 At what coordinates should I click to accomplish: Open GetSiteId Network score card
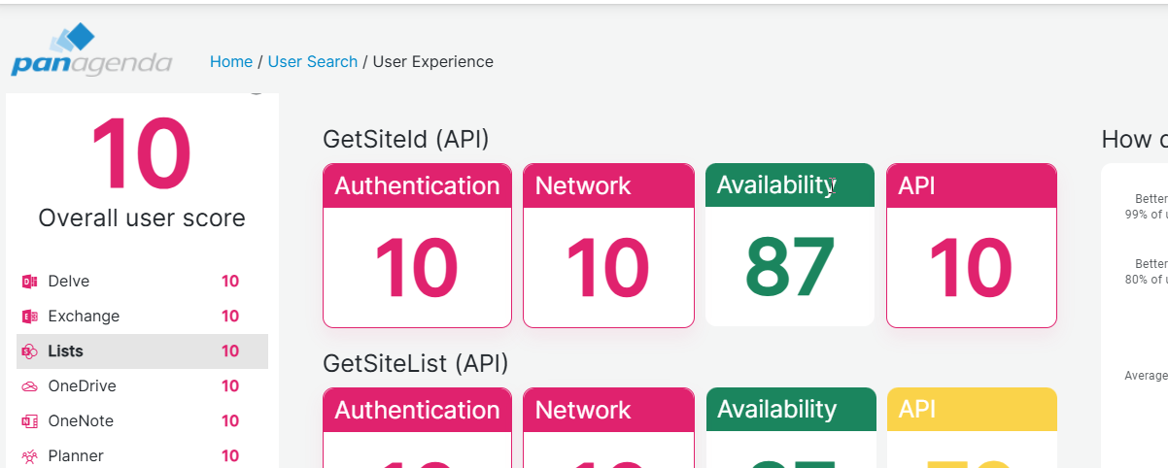[608, 246]
